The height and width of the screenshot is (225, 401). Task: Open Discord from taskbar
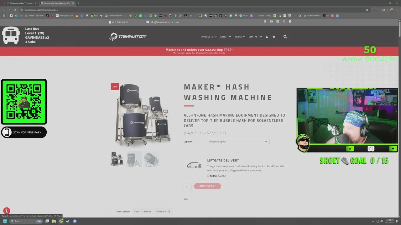tap(75, 221)
